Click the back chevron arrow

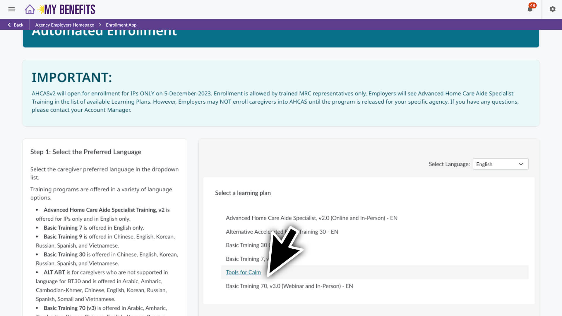(9, 25)
